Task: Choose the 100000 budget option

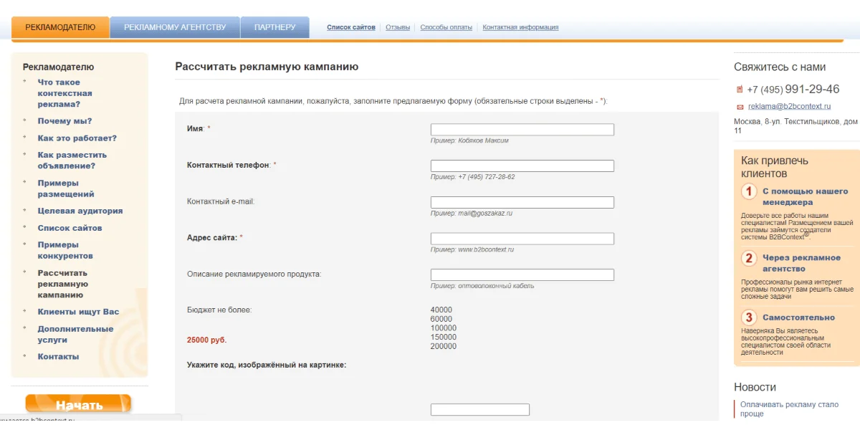Action: click(x=443, y=328)
